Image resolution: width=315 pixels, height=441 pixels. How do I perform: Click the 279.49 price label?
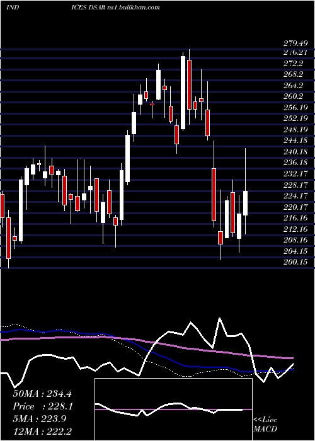pos(295,43)
